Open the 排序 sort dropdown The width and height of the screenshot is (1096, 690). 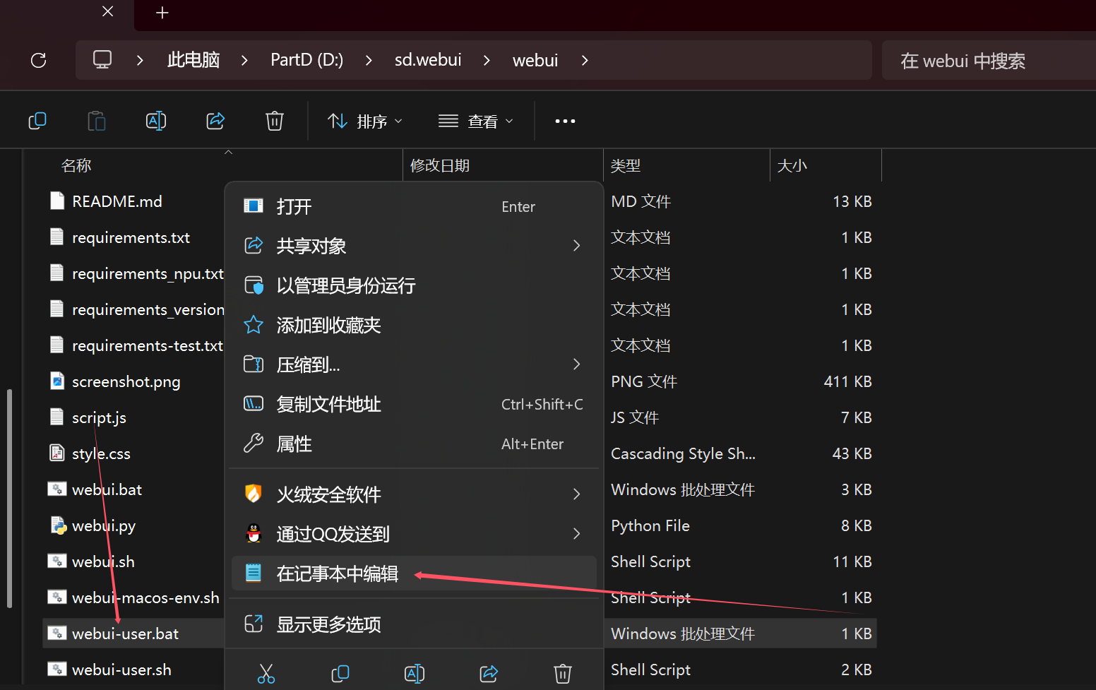365,121
